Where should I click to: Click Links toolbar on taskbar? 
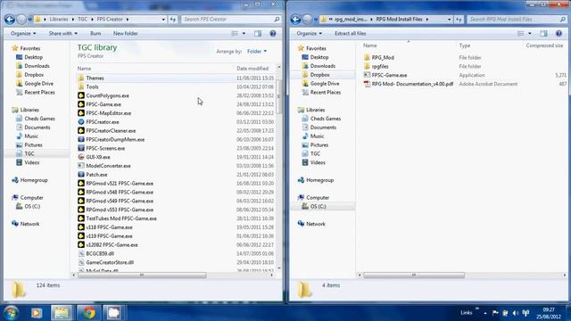(x=466, y=313)
